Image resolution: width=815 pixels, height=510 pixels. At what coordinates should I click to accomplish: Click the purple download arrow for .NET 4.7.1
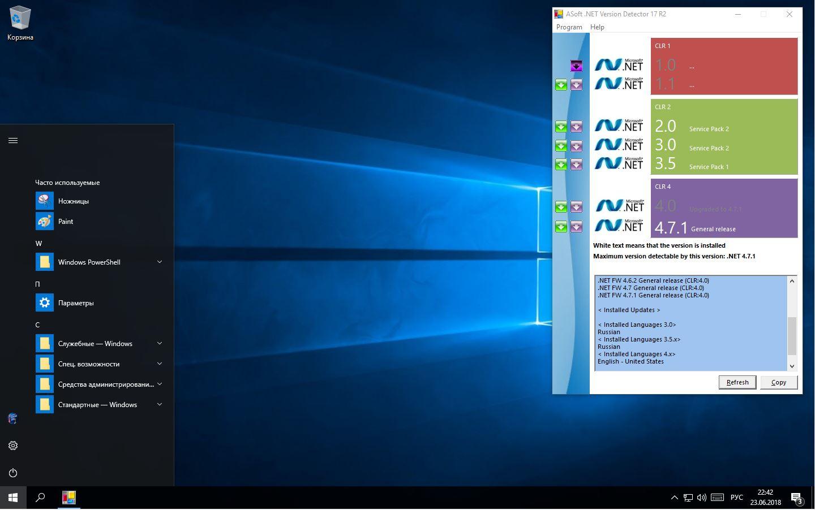pyautogui.click(x=576, y=227)
